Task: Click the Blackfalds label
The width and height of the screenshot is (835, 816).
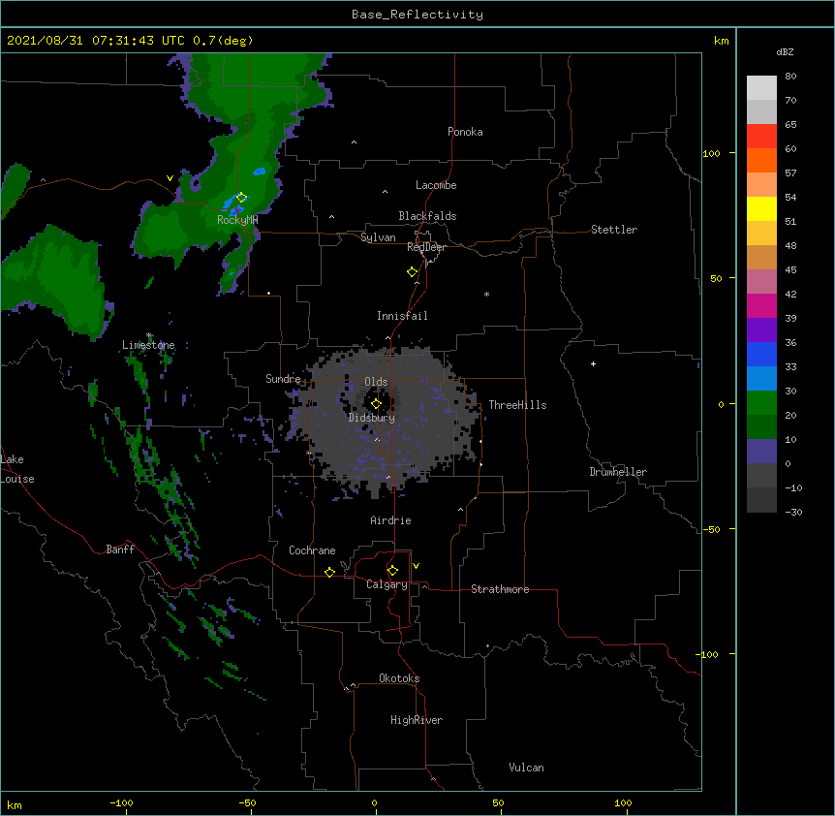Action: click(x=427, y=216)
